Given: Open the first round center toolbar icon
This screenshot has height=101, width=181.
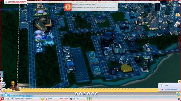Looking at the screenshot, I should [76, 94].
